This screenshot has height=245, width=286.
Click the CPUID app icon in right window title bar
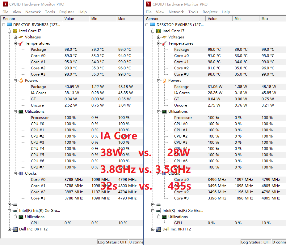point(149,4)
